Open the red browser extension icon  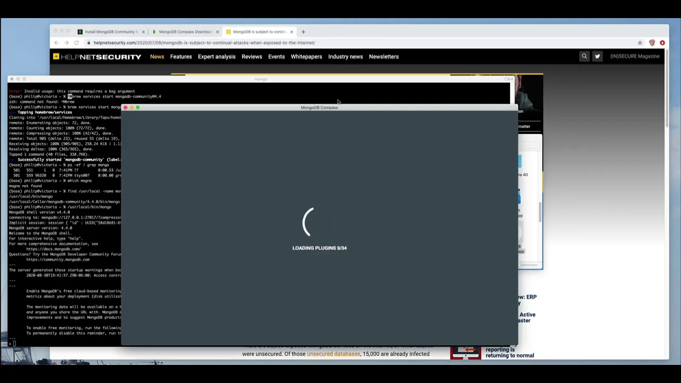click(662, 43)
